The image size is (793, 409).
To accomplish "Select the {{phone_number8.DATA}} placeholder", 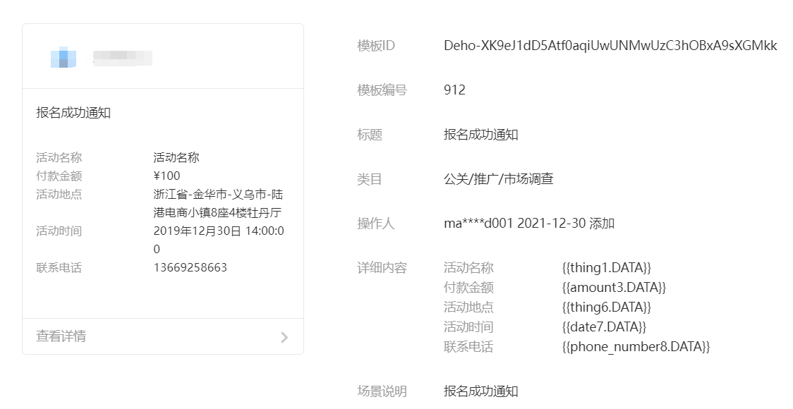I will point(636,347).
